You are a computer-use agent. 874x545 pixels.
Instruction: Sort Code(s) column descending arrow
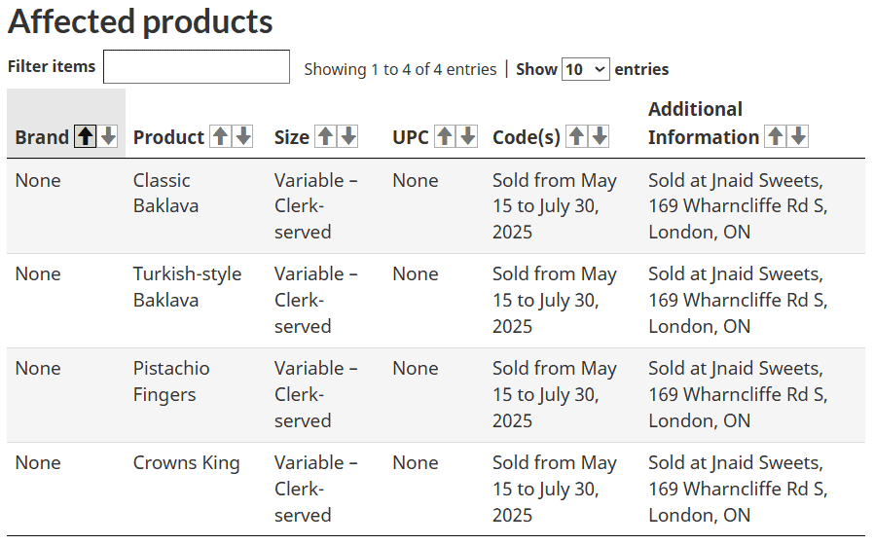(600, 137)
